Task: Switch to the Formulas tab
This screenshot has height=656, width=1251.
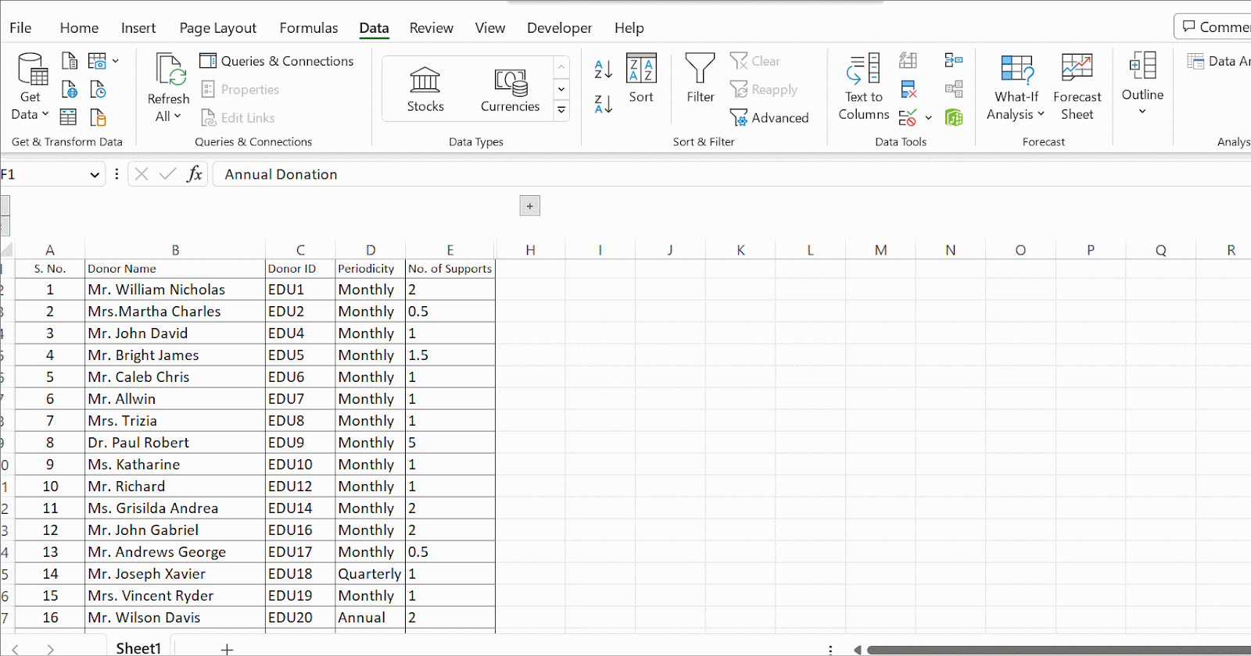Action: coord(309,28)
